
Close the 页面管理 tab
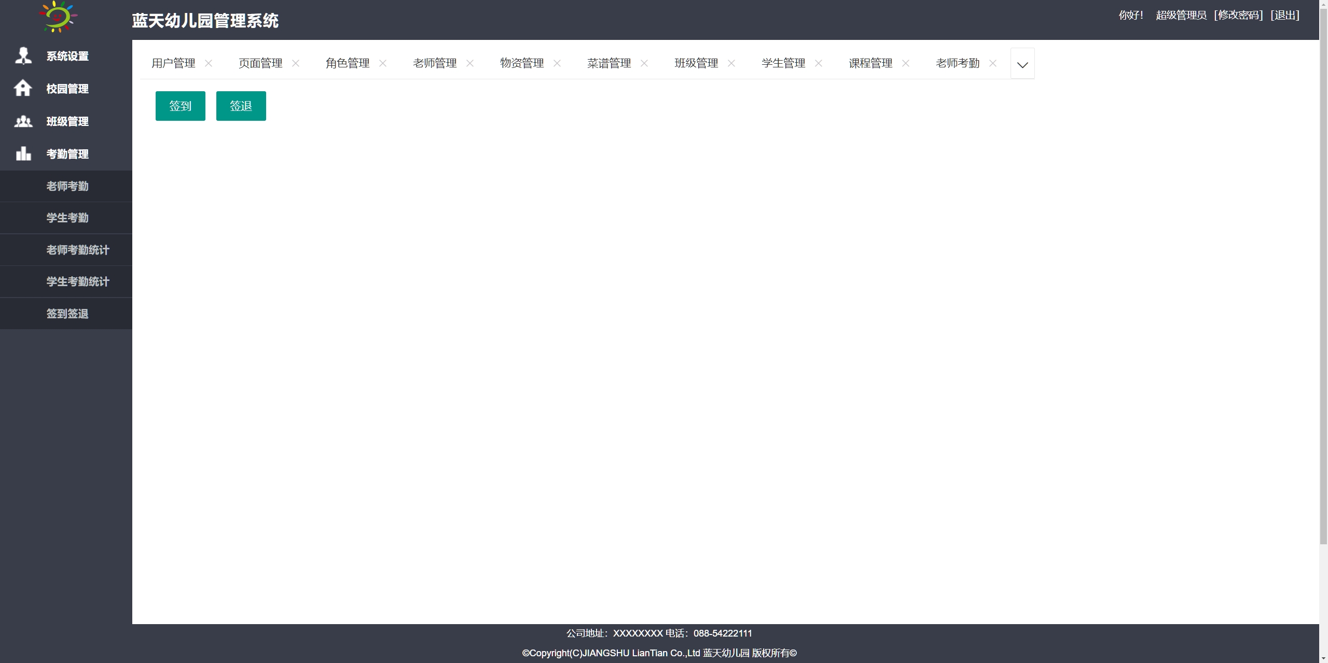tap(296, 63)
